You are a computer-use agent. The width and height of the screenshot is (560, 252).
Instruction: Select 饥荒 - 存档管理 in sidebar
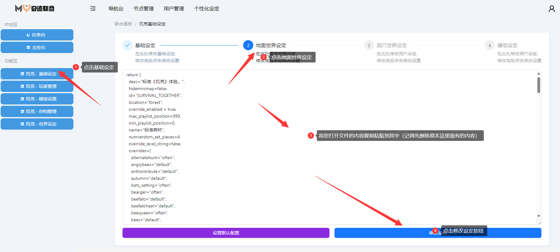37,111
